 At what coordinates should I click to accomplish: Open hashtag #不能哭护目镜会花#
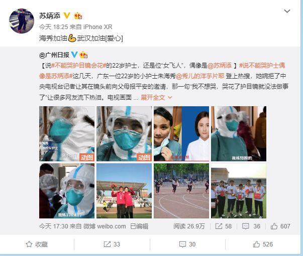(78, 66)
